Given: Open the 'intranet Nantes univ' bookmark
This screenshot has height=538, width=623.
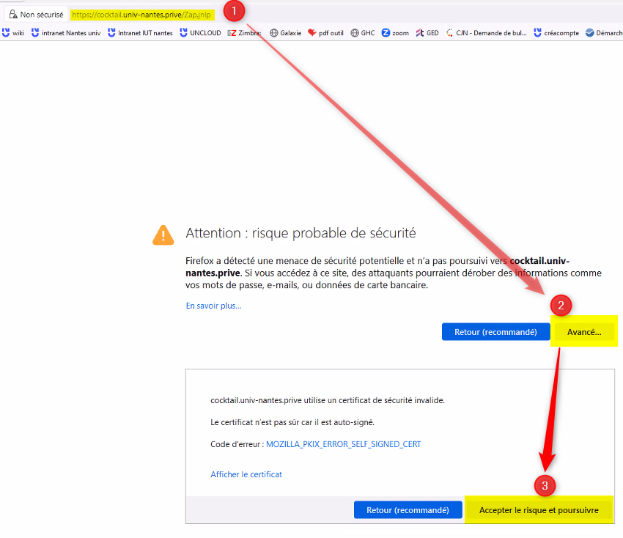Looking at the screenshot, I should (x=66, y=32).
